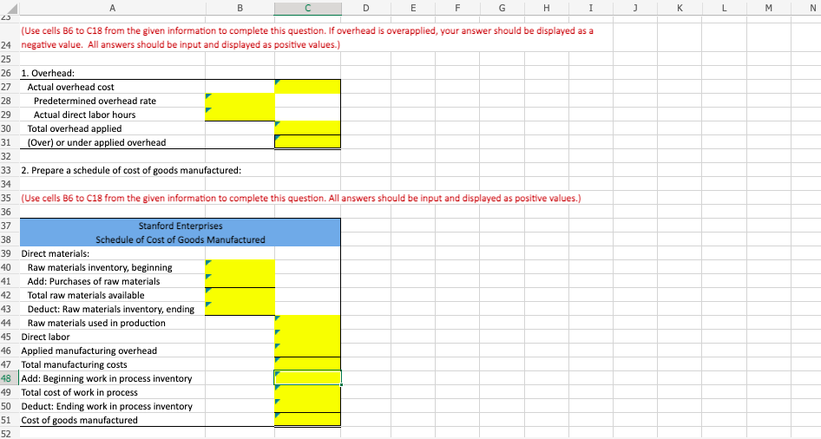Viewport: 821px width, 439px height.
Task: Select column N header
Action: (x=806, y=7)
